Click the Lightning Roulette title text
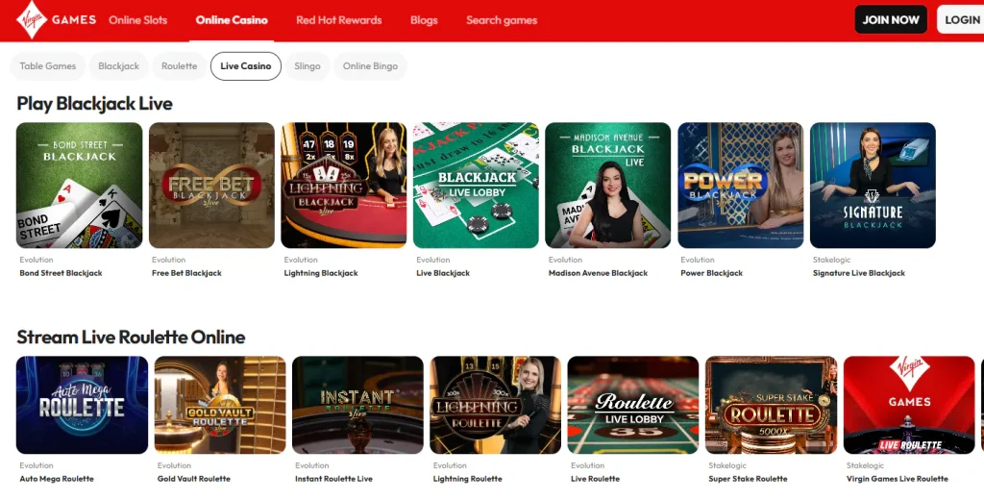This screenshot has height=501, width=984. point(468,478)
